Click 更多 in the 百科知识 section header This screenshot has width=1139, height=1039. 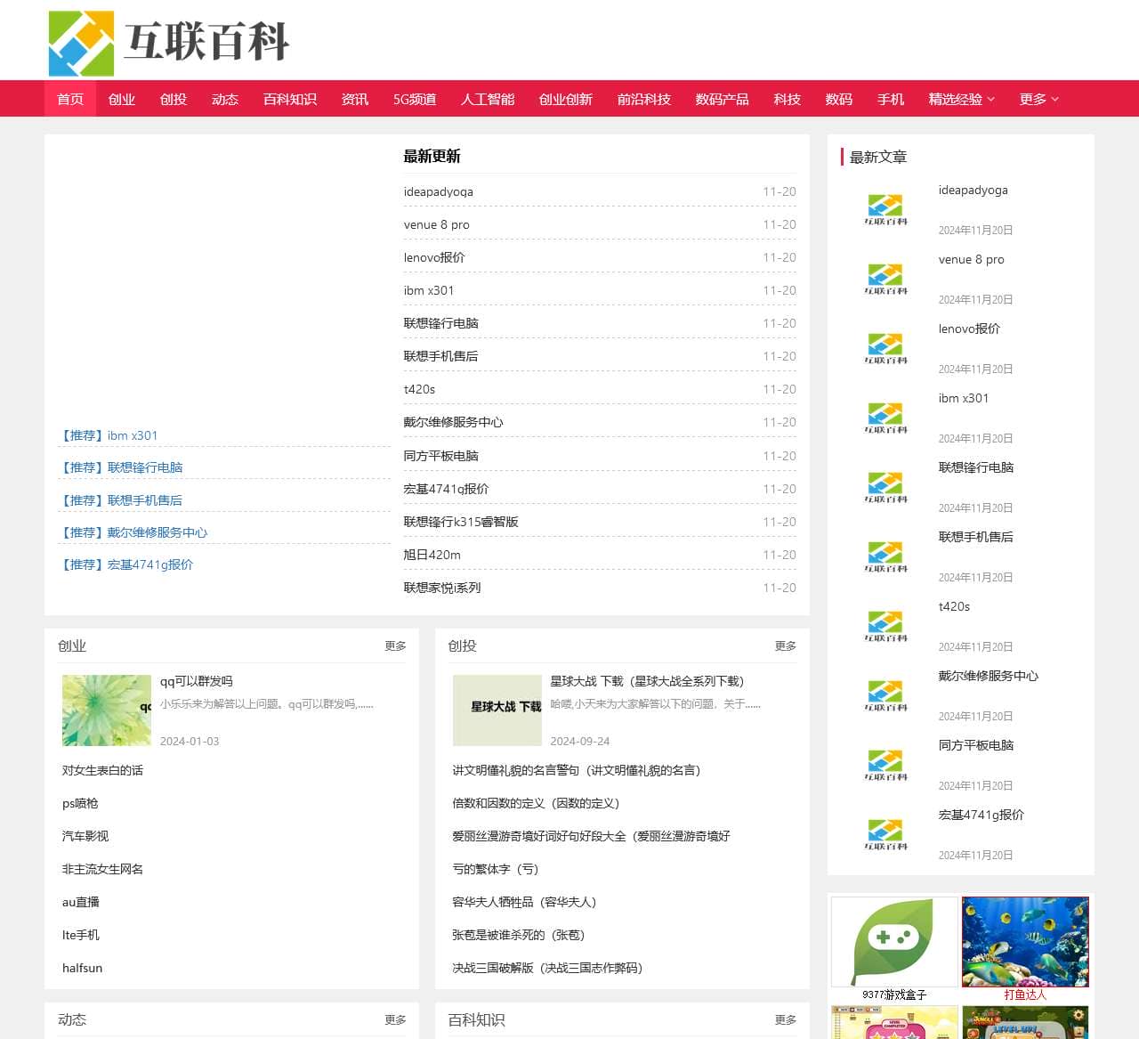[786, 1020]
